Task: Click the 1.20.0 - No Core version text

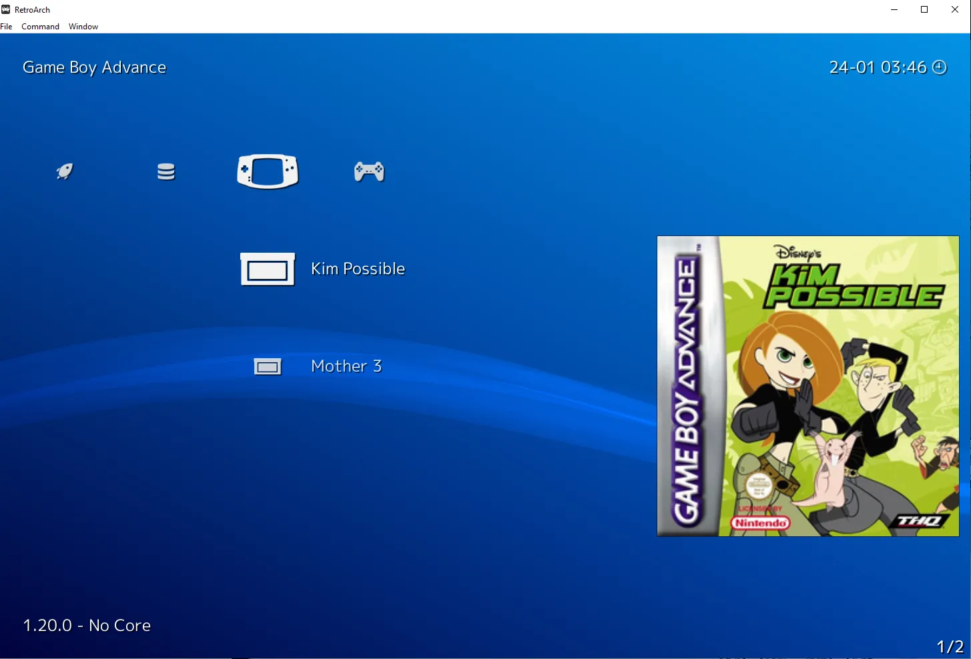Action: (x=87, y=625)
